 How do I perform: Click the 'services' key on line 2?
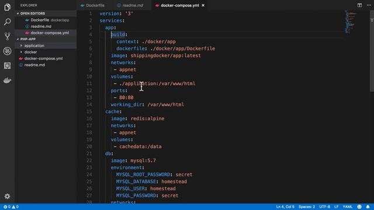(110, 20)
